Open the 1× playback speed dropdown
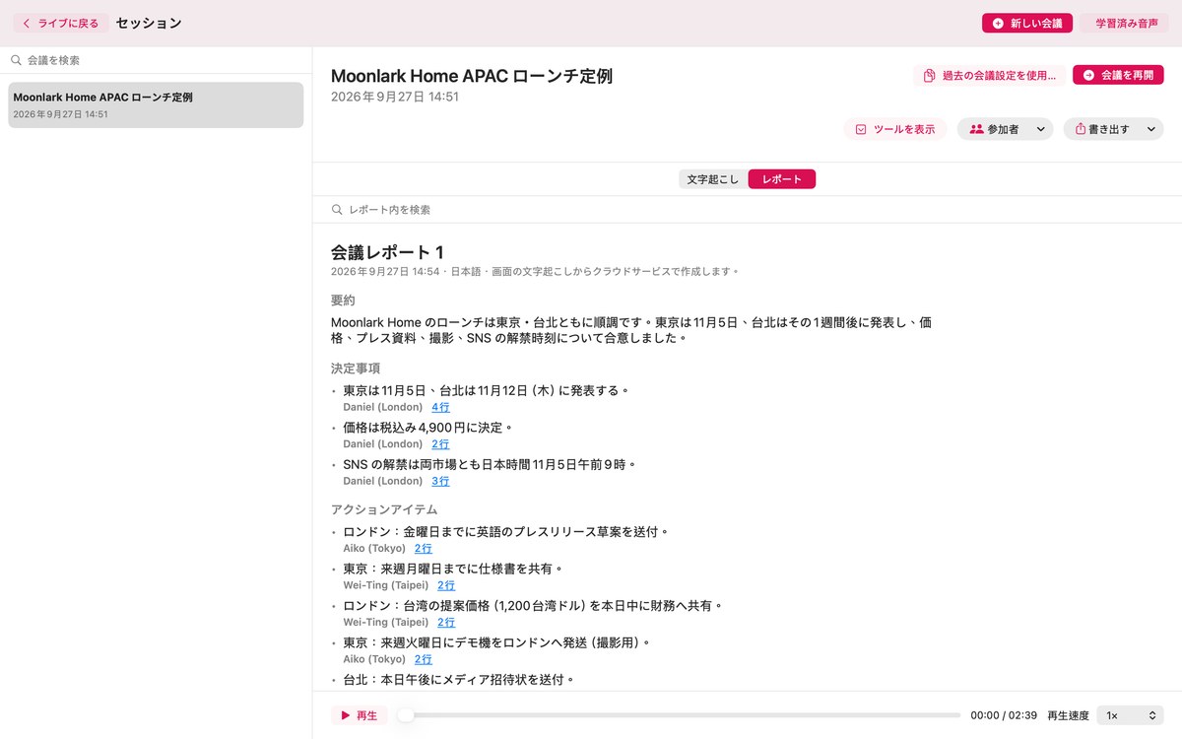Viewport: 1182px width, 739px height. click(1130, 715)
